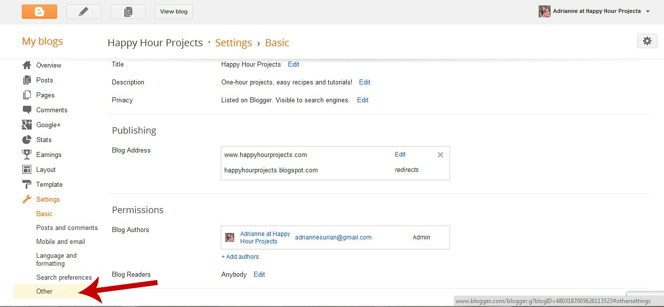The width and height of the screenshot is (664, 307).
Task: Click the blog author profile thumbnail
Action: [230, 237]
